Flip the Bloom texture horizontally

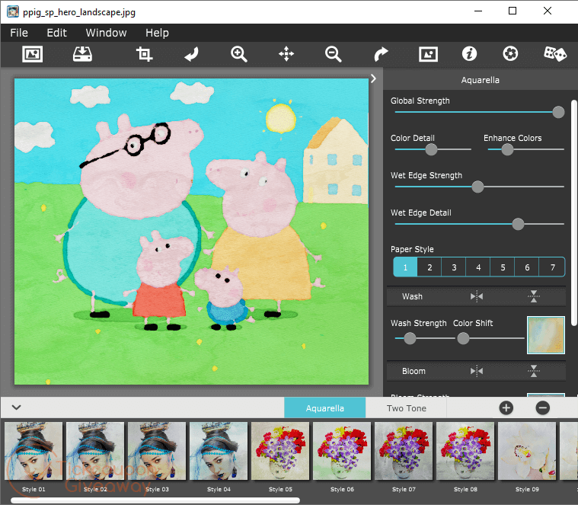[477, 371]
